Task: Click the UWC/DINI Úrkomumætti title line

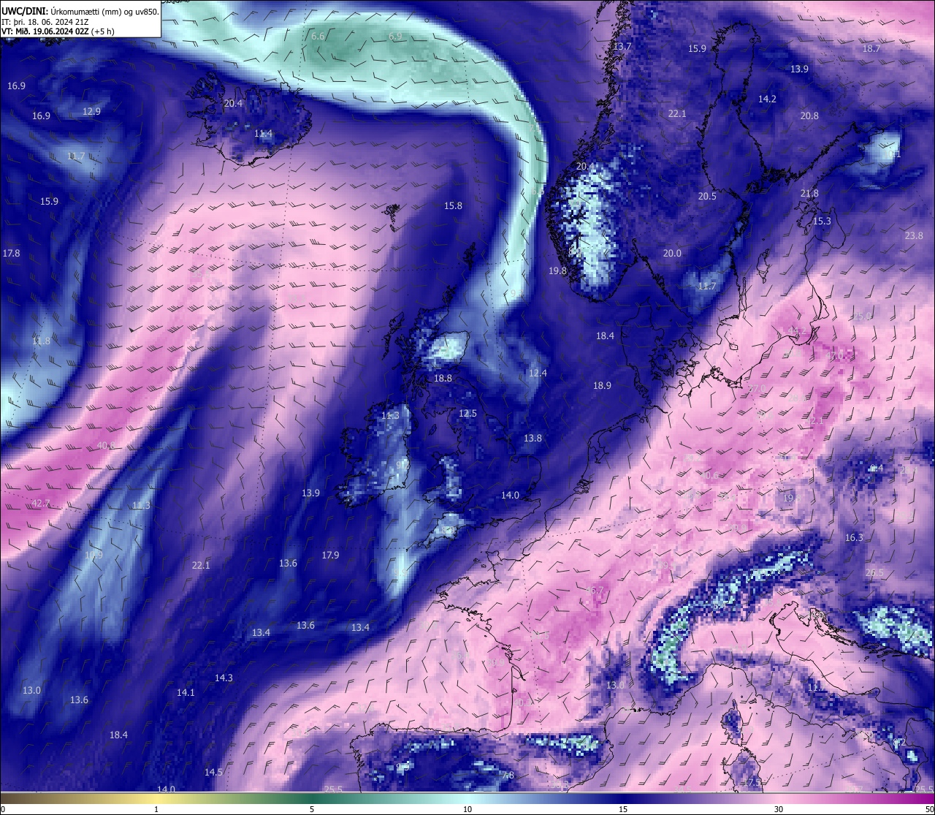Action: [x=80, y=12]
